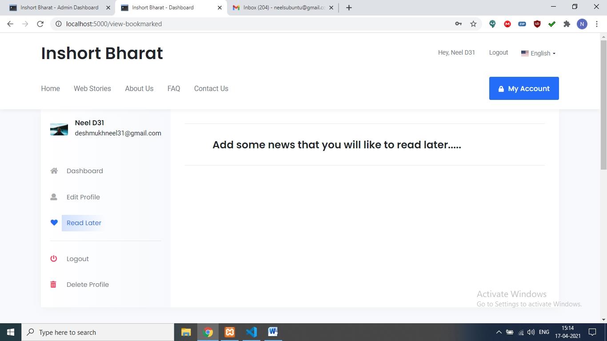Select Read Later in the sidebar

click(84, 223)
